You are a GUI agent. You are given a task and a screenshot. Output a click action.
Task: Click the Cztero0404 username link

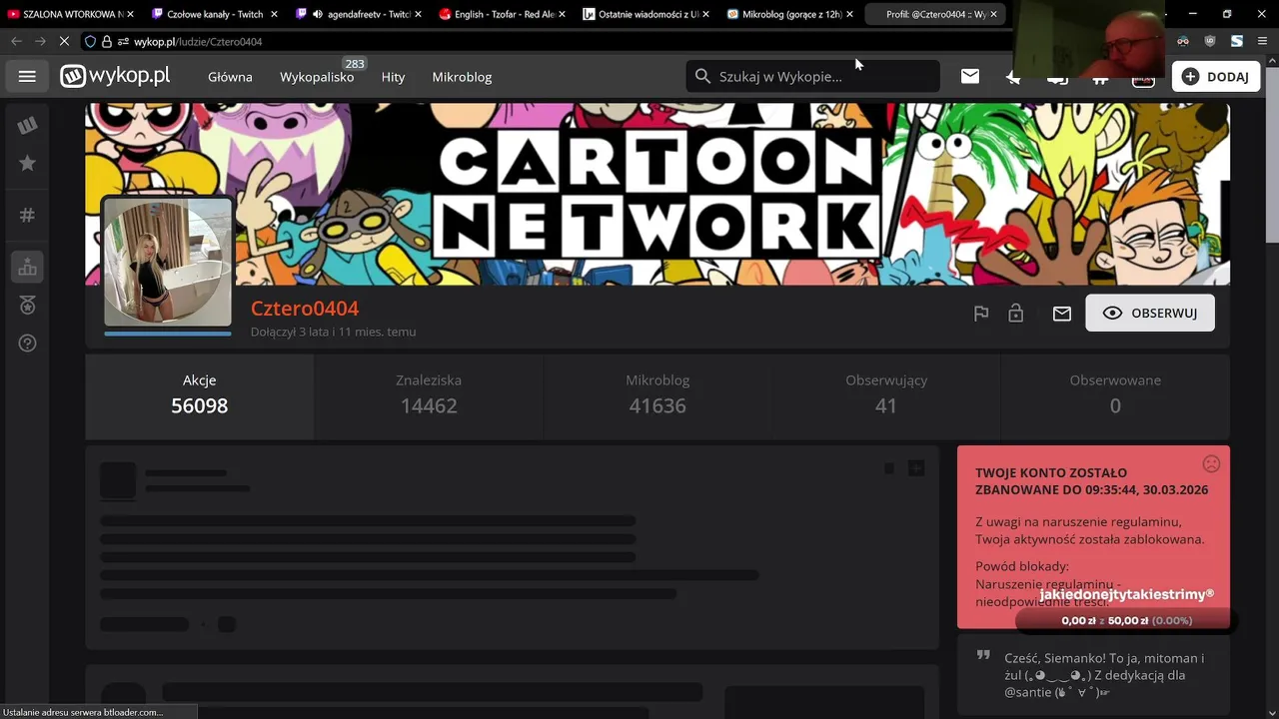pos(305,309)
